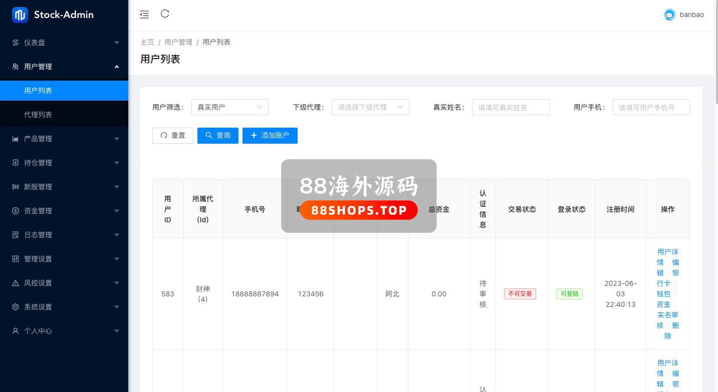Click the Stock-Admin logo icon
Screen dimensions: 718x392
(20, 15)
